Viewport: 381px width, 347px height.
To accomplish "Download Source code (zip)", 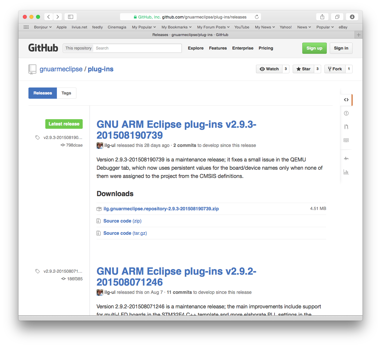I will click(x=122, y=221).
